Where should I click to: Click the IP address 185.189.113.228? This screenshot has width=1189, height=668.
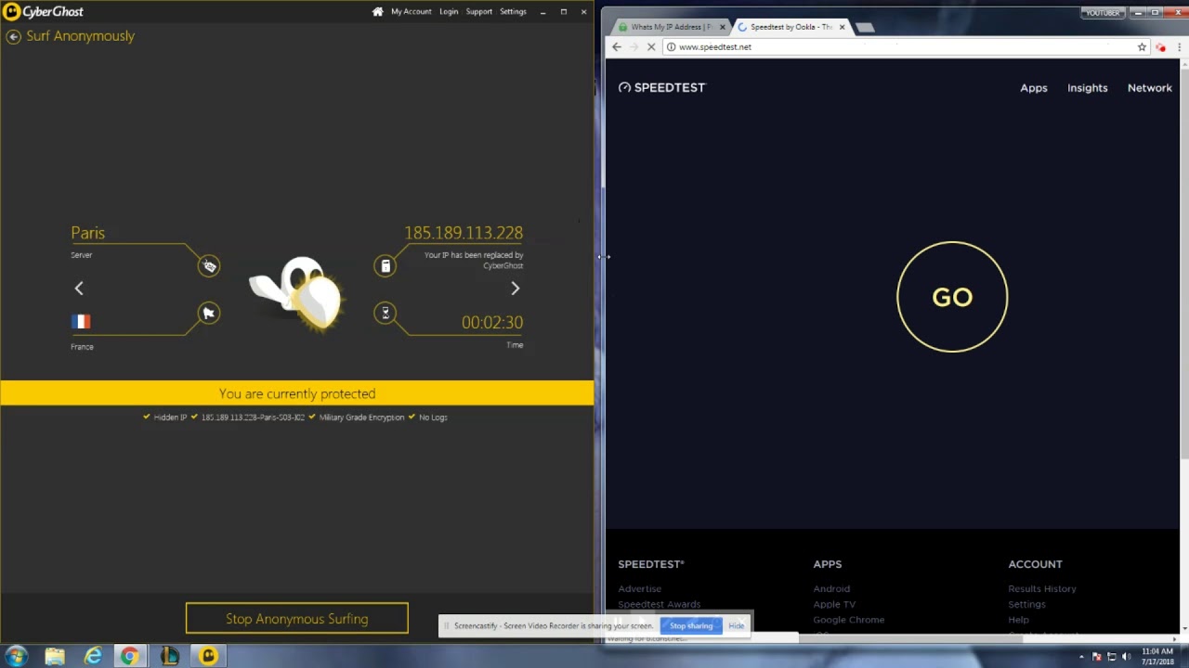(x=464, y=233)
